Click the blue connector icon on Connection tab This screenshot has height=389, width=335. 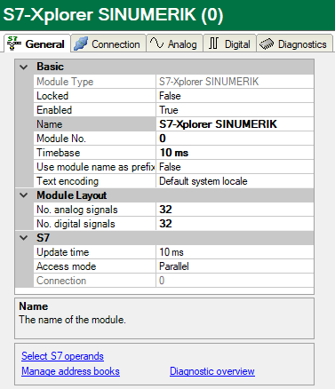click(81, 44)
